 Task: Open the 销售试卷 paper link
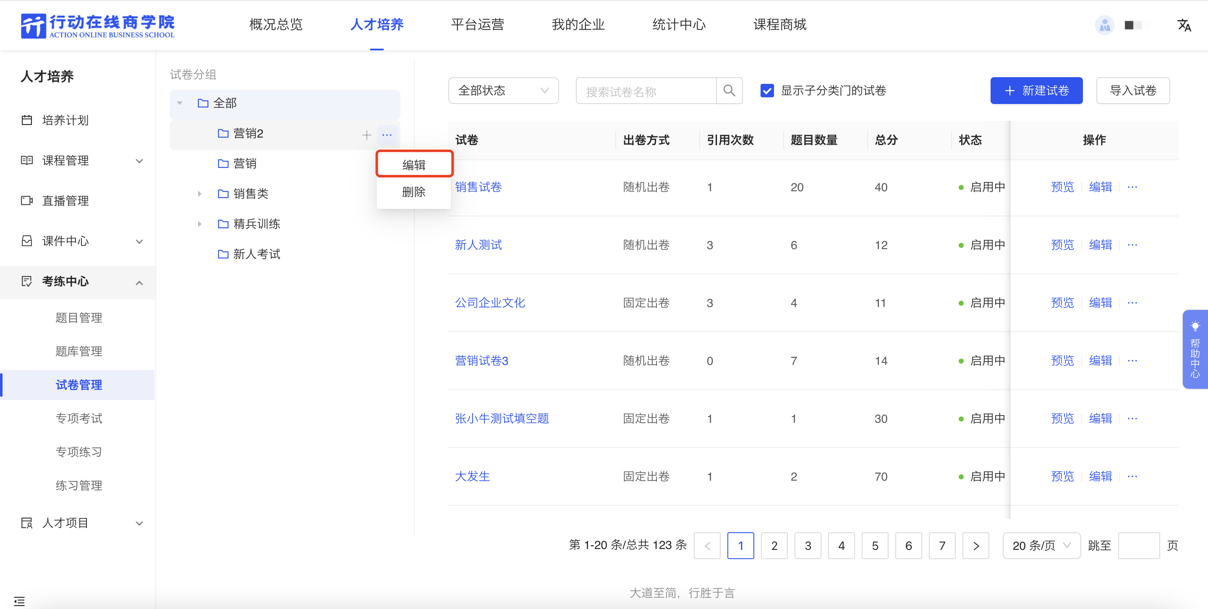coord(478,187)
